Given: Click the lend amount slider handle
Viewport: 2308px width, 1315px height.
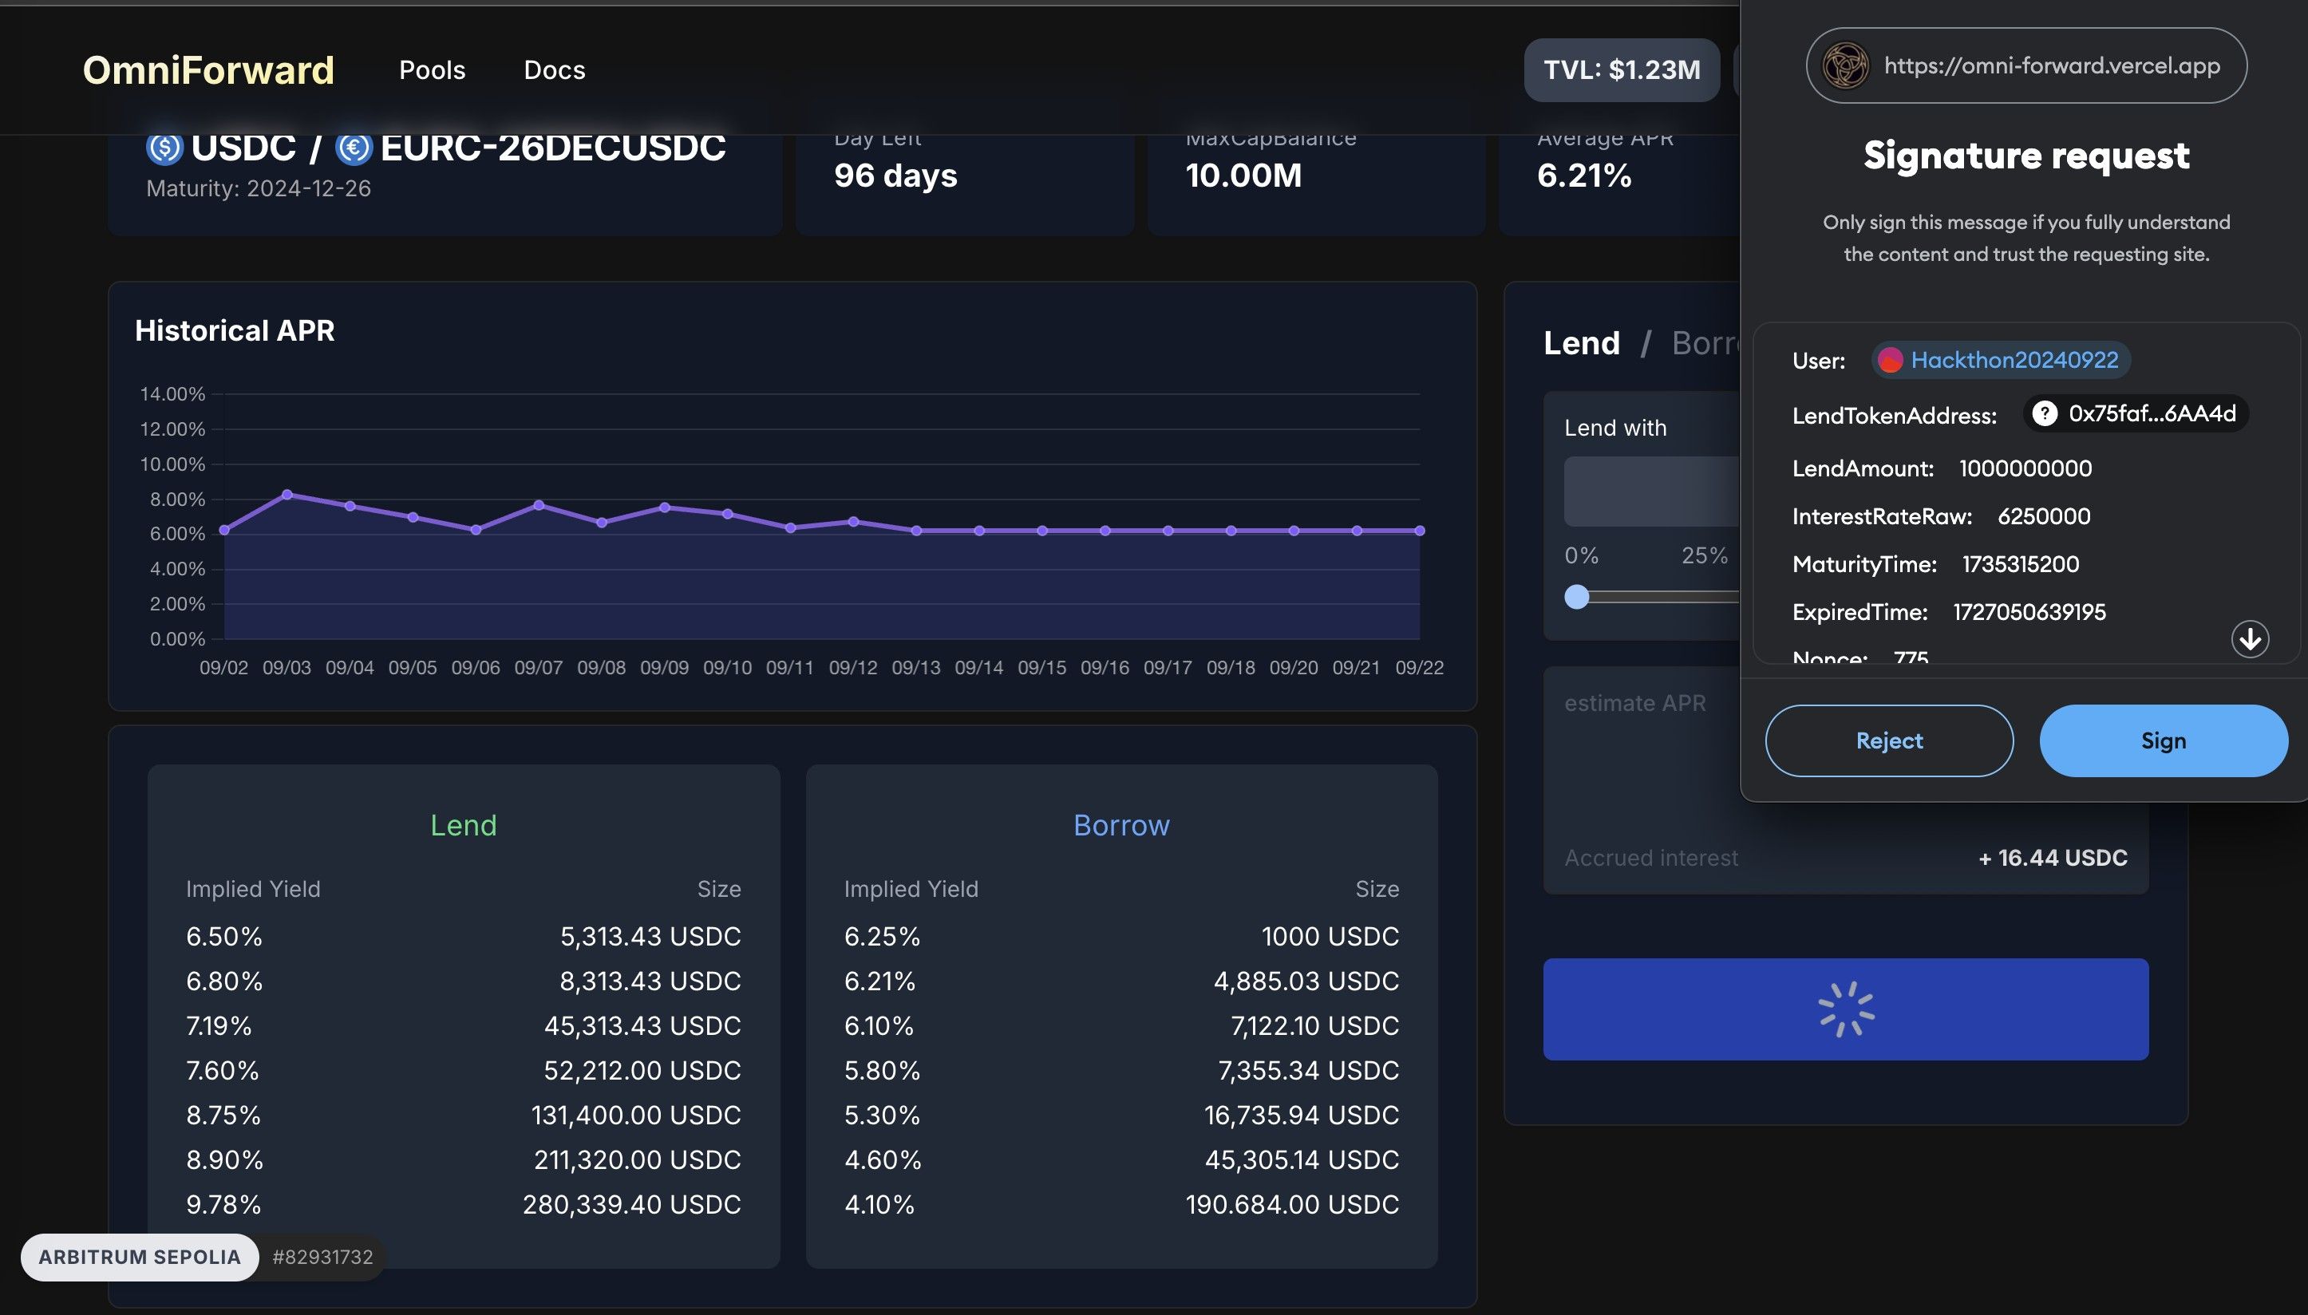Looking at the screenshot, I should coord(1576,597).
